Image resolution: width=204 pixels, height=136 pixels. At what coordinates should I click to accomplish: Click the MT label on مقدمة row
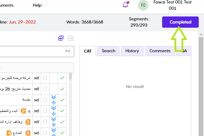[37, 100]
